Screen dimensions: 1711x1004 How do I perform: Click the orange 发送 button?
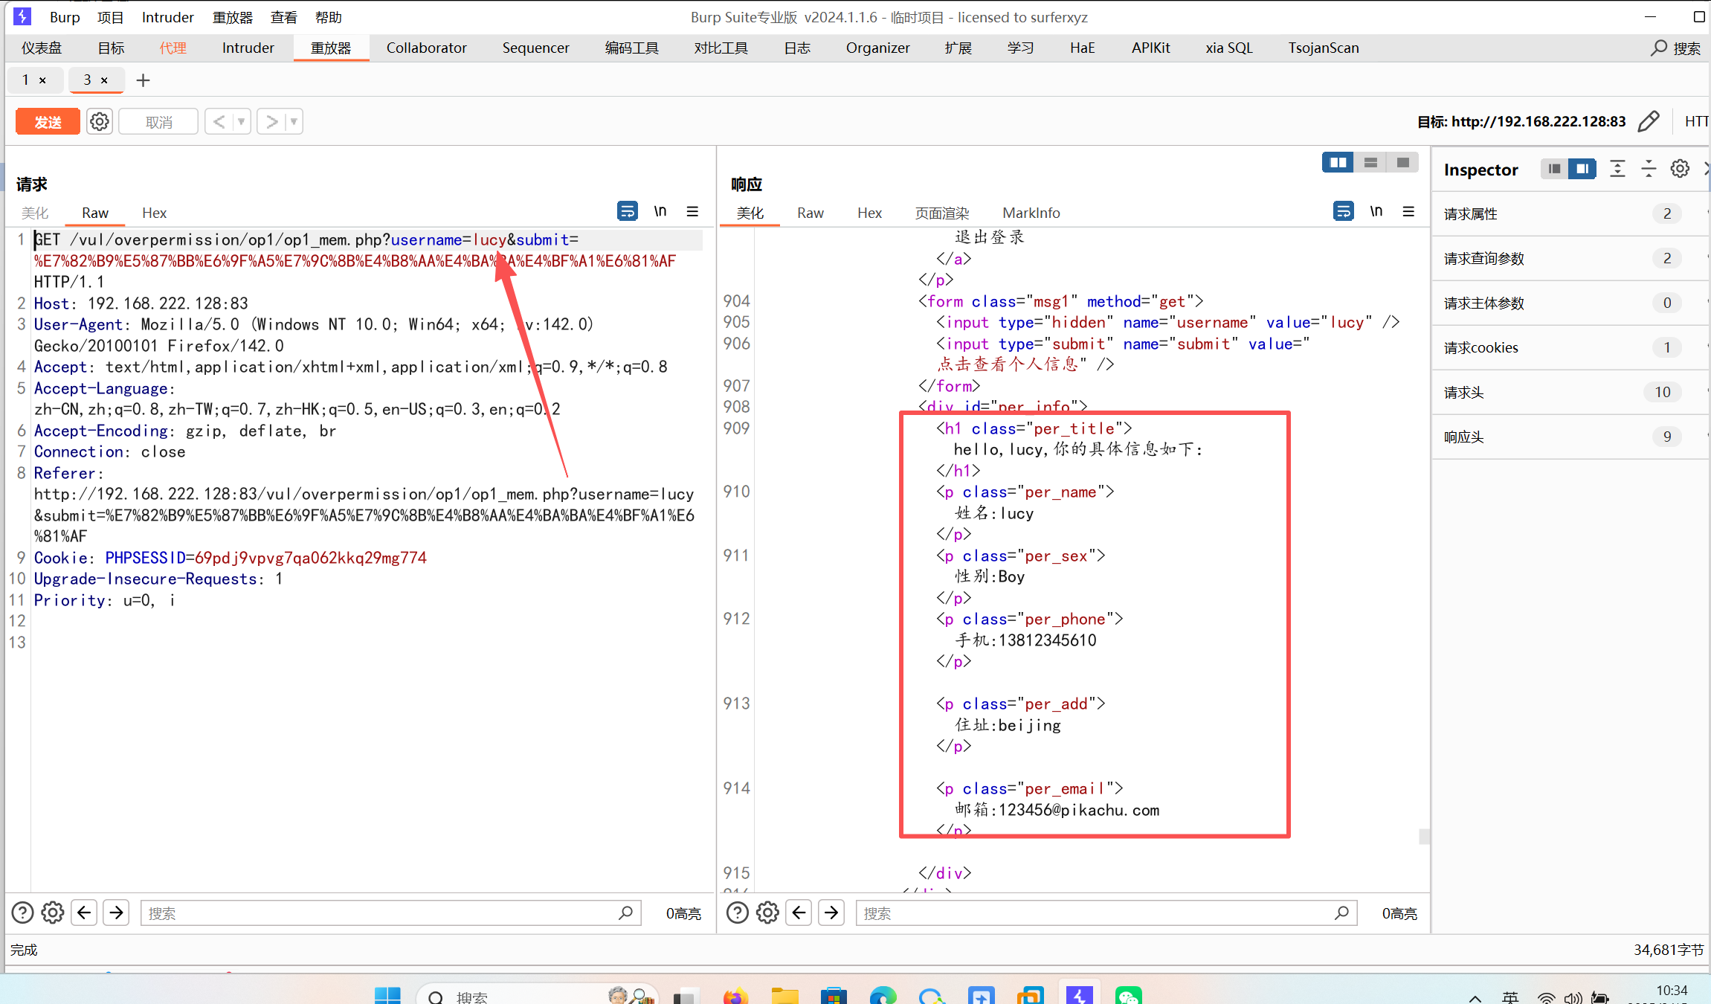[48, 121]
